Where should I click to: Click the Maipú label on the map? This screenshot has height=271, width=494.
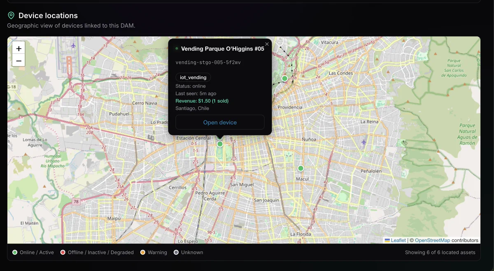tap(114, 218)
